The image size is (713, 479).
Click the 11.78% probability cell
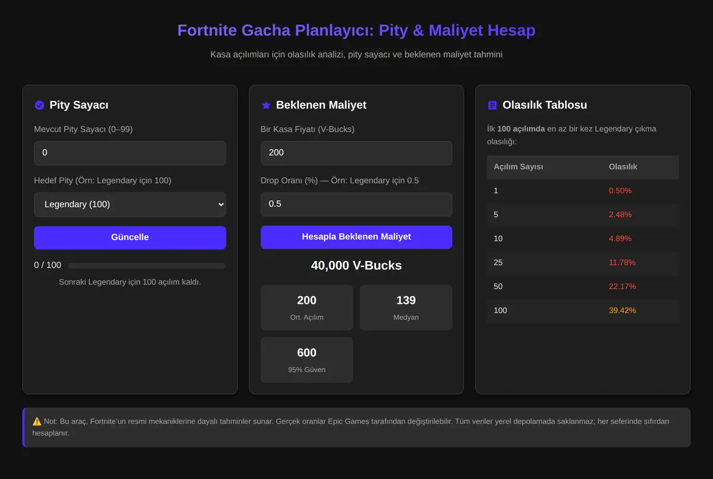(x=640, y=262)
